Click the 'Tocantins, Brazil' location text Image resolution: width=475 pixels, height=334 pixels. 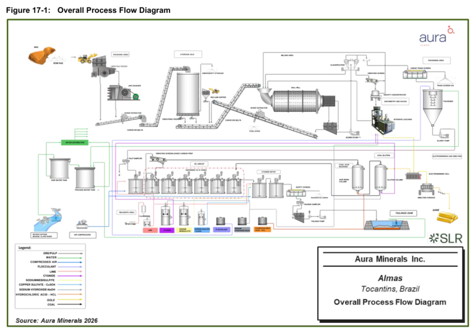390,289
